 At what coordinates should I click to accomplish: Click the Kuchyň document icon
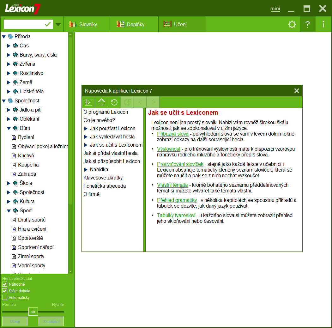(x=14, y=156)
